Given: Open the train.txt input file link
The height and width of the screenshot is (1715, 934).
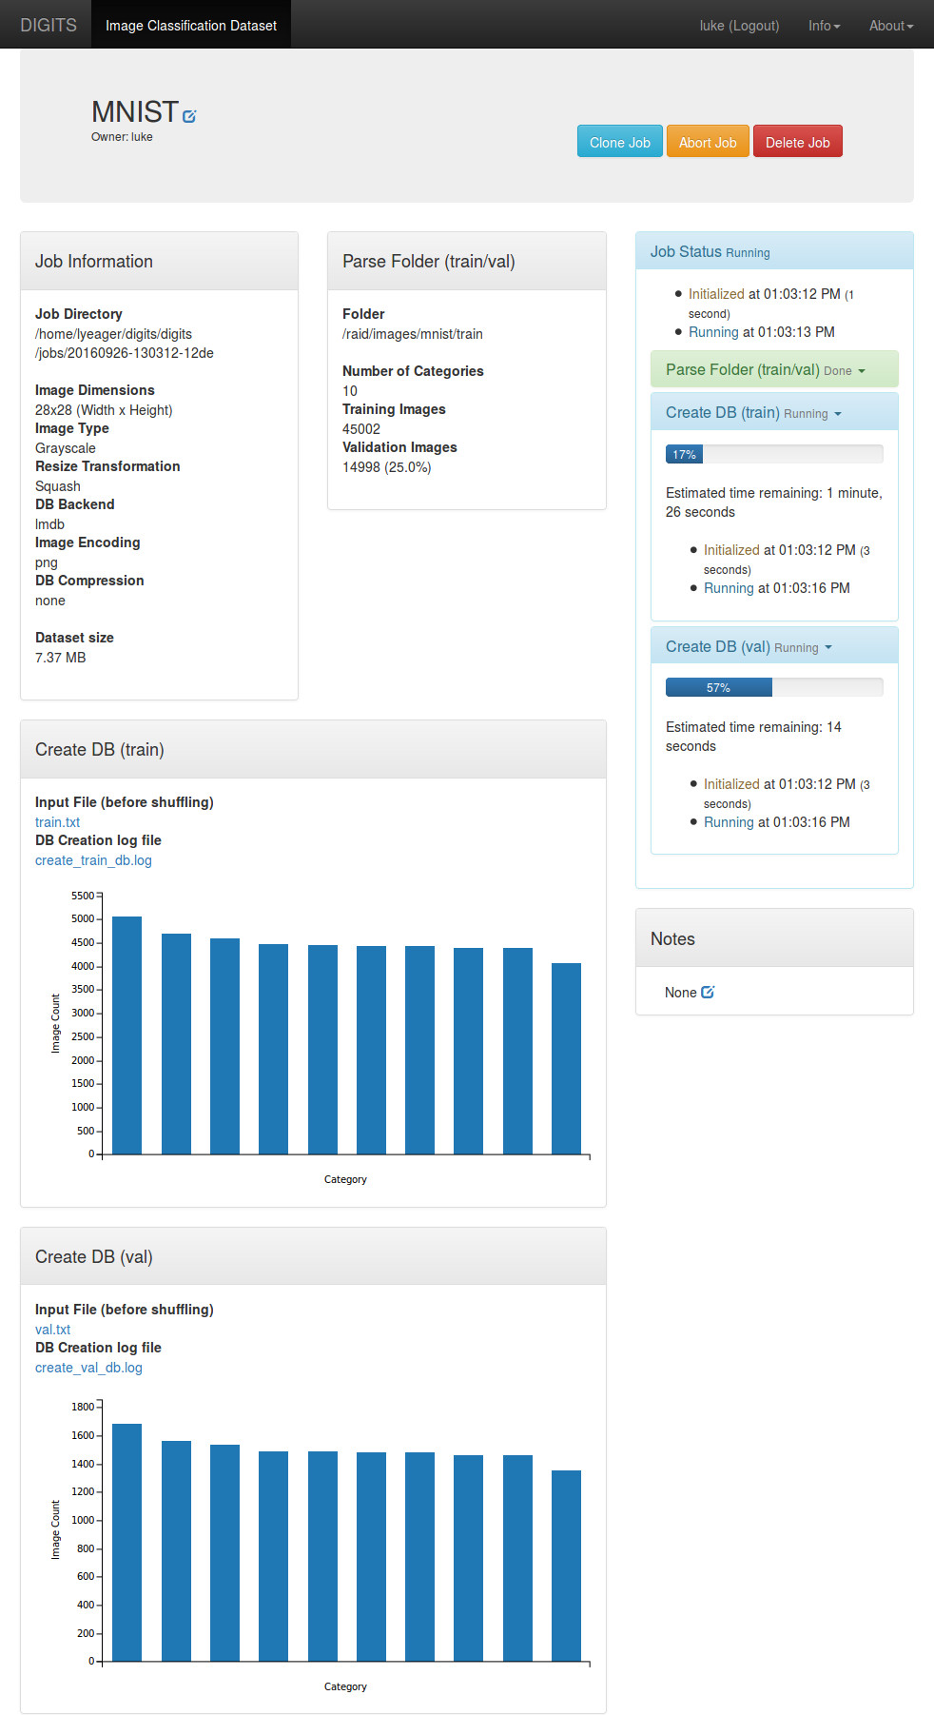Looking at the screenshot, I should 57,822.
